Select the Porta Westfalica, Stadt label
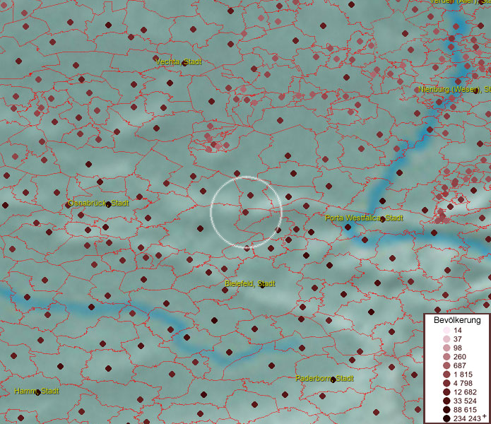 pos(364,218)
